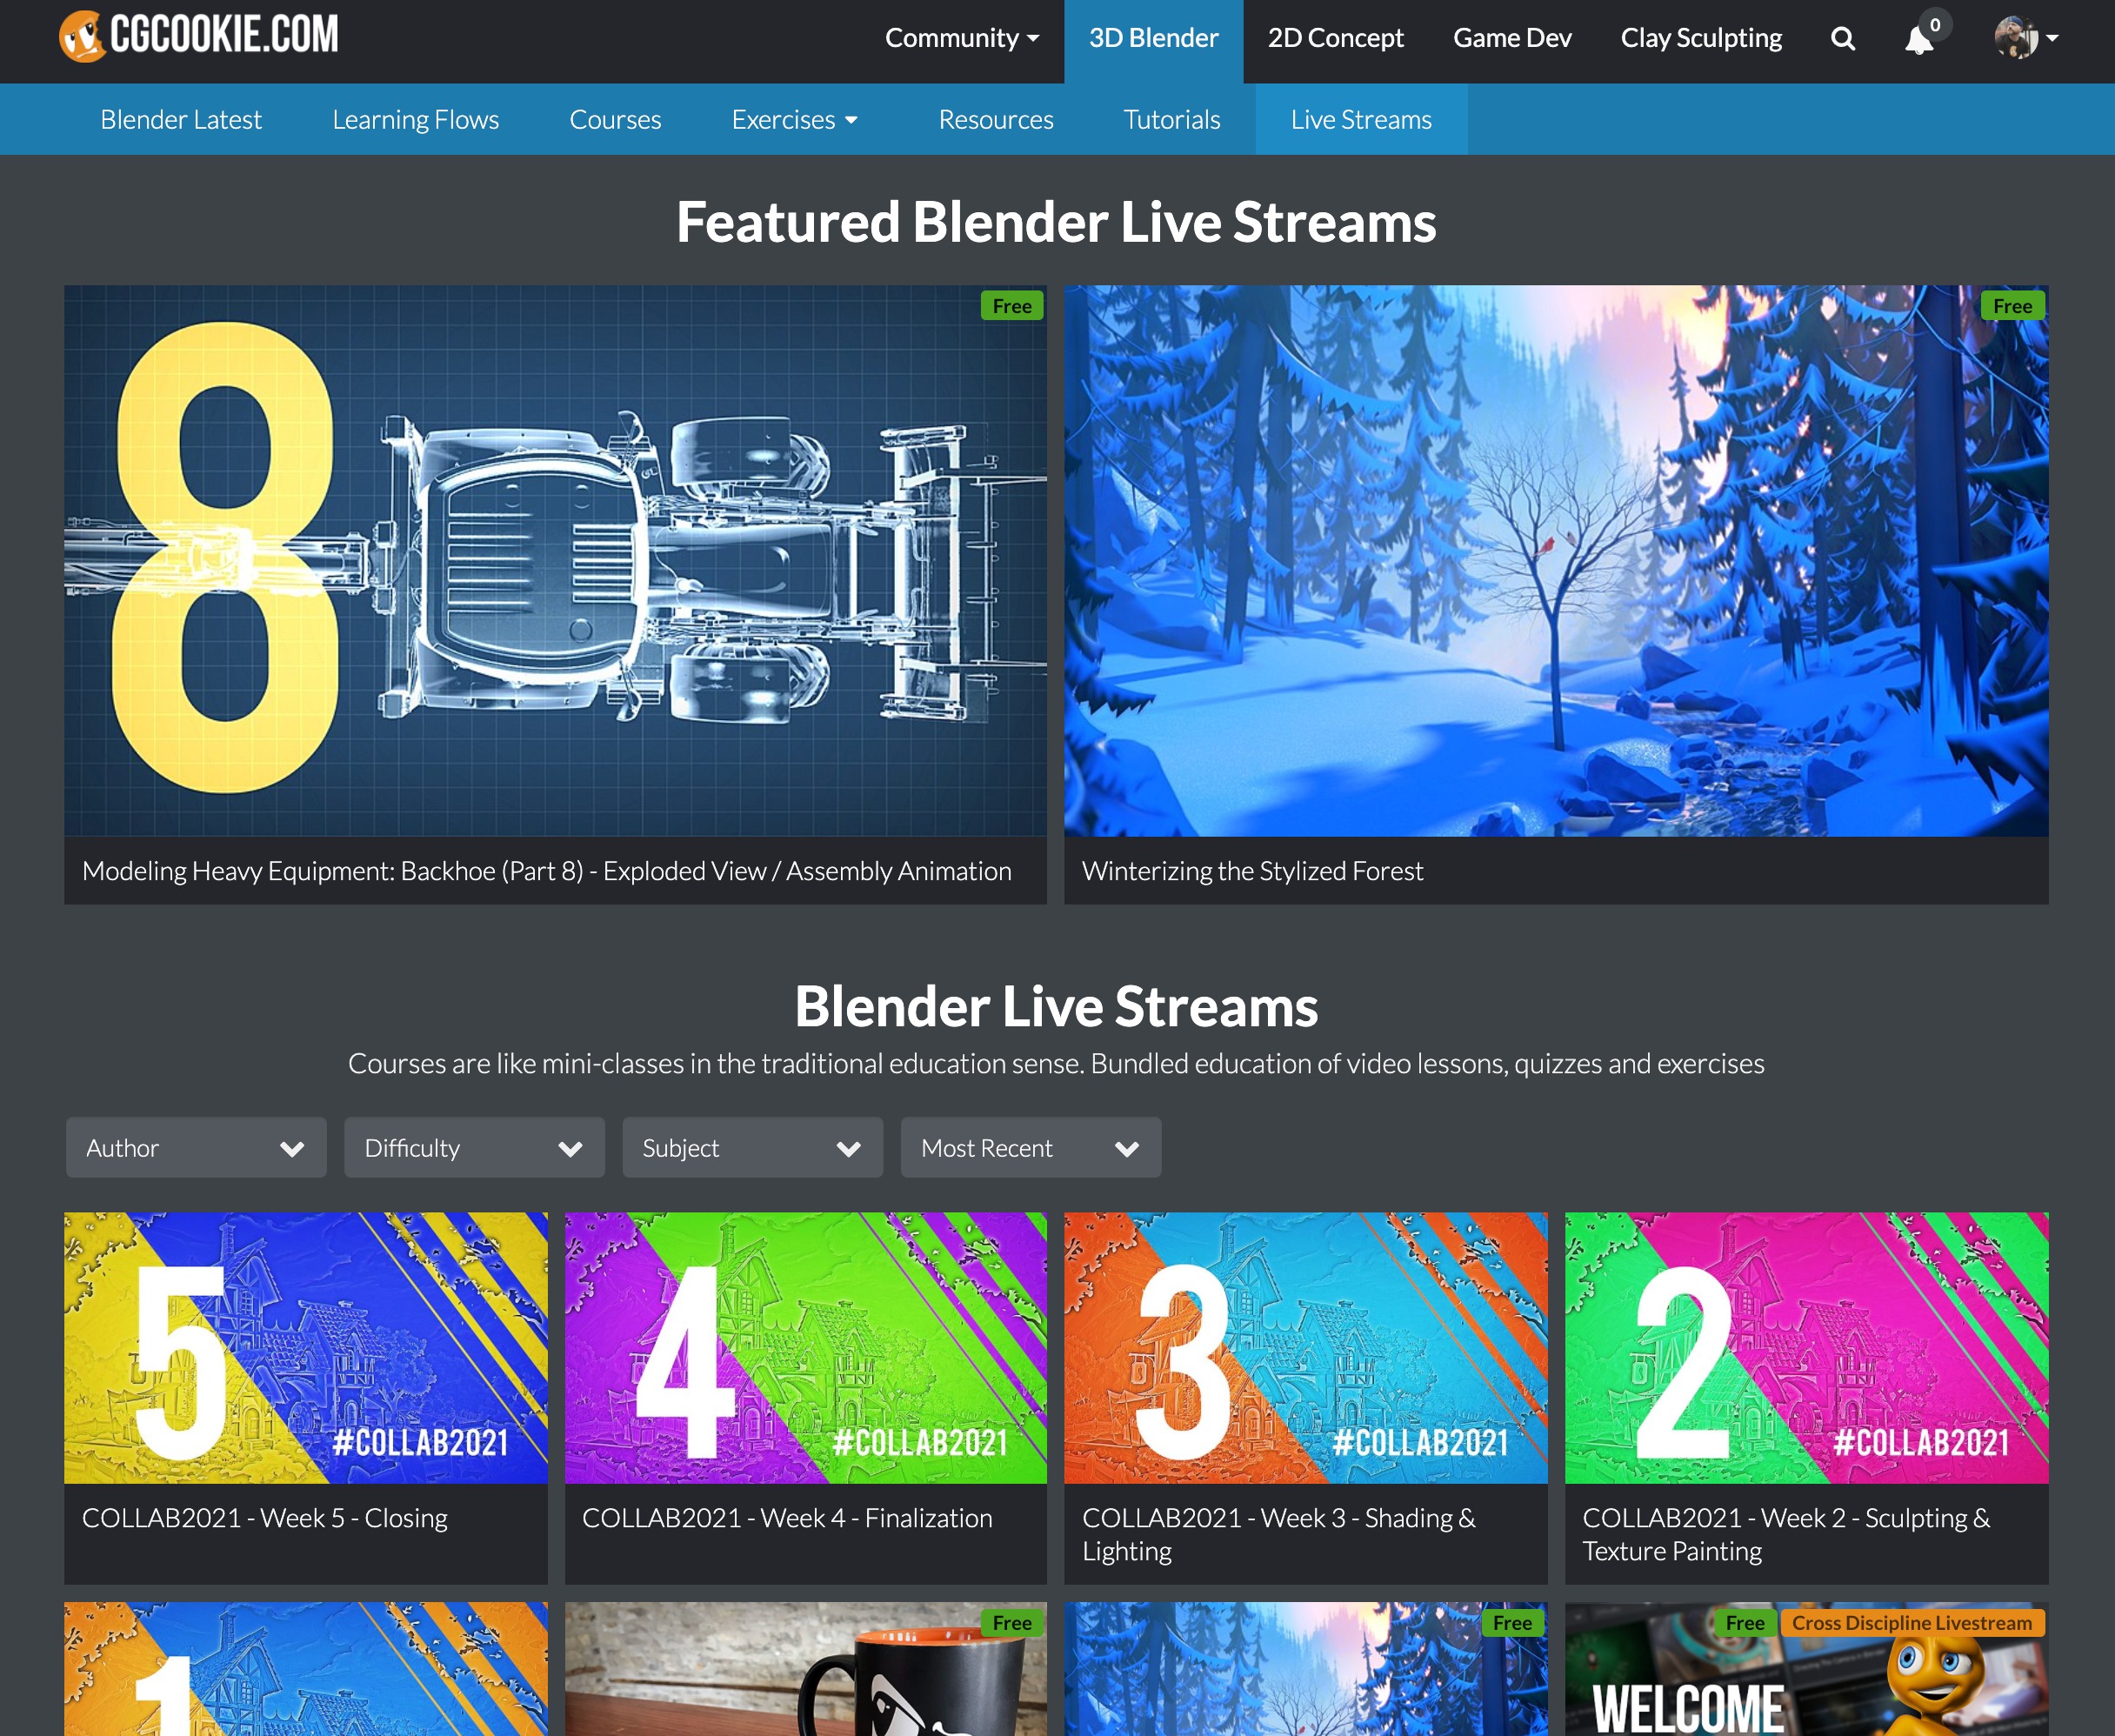Open COLLAB2021 Week 5 Closing thumbnail
This screenshot has width=2115, height=1736.
(x=305, y=1347)
